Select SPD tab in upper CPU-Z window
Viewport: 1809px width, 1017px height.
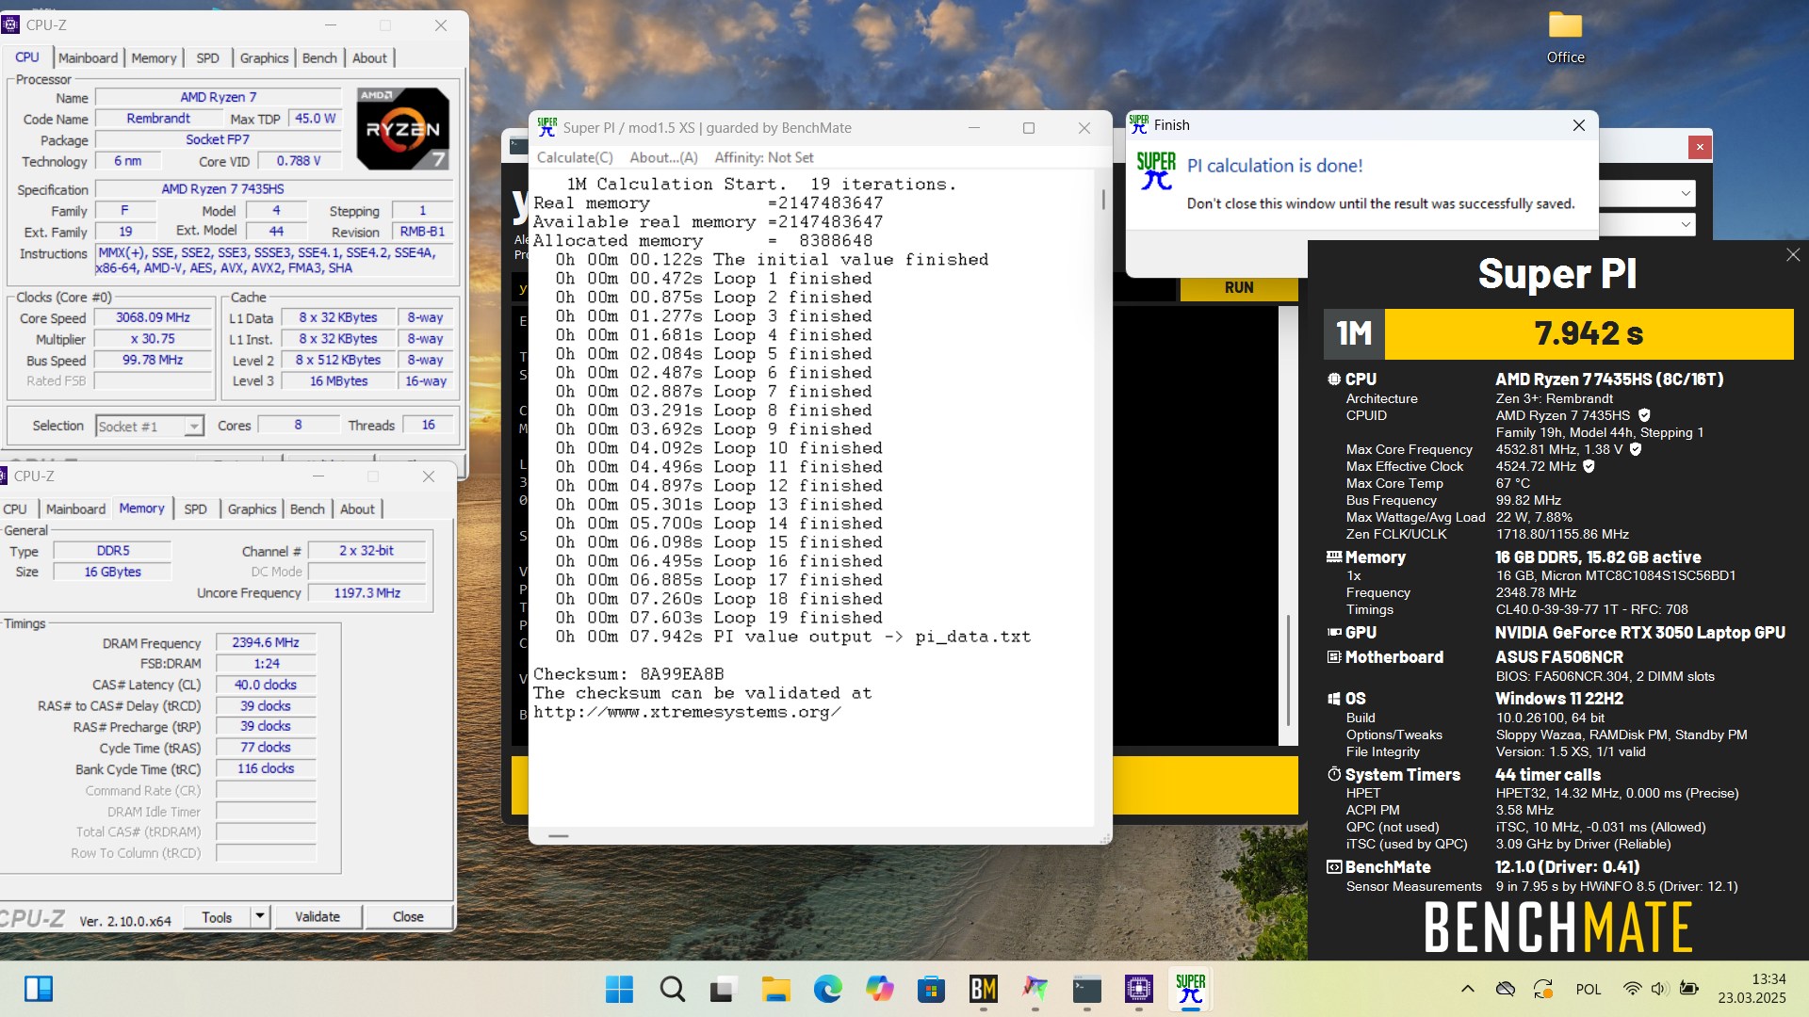208,58
